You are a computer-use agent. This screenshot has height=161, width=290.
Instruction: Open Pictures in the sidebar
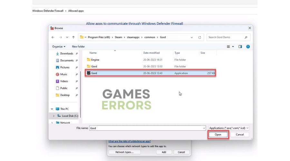point(65,68)
